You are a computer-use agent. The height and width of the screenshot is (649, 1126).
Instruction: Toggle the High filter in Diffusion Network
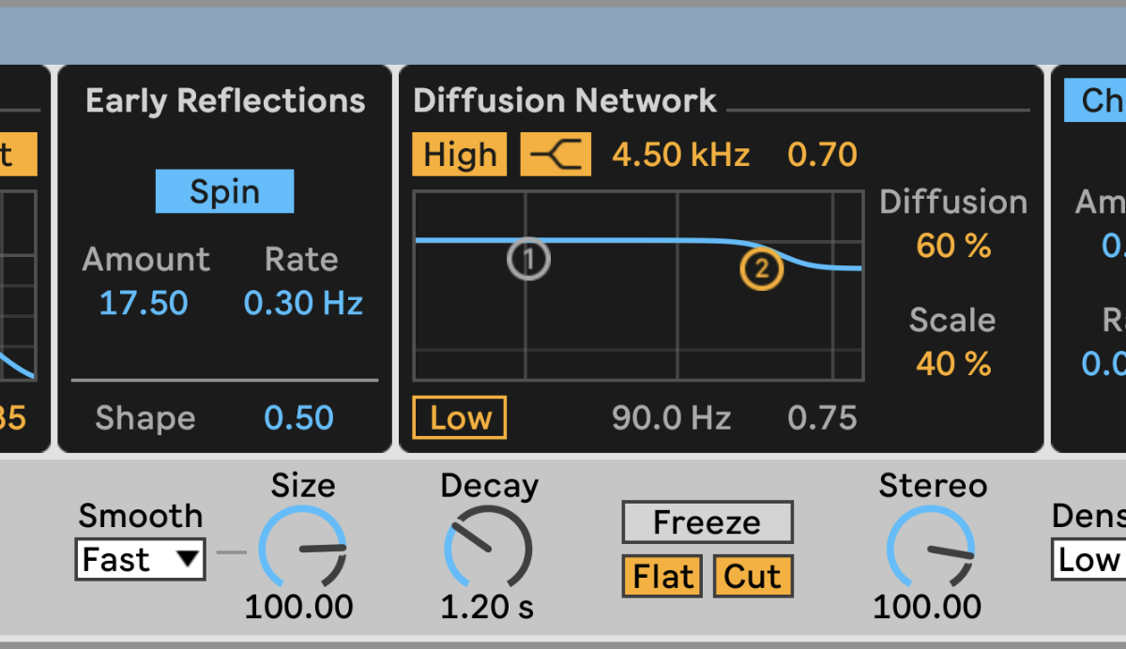click(460, 155)
